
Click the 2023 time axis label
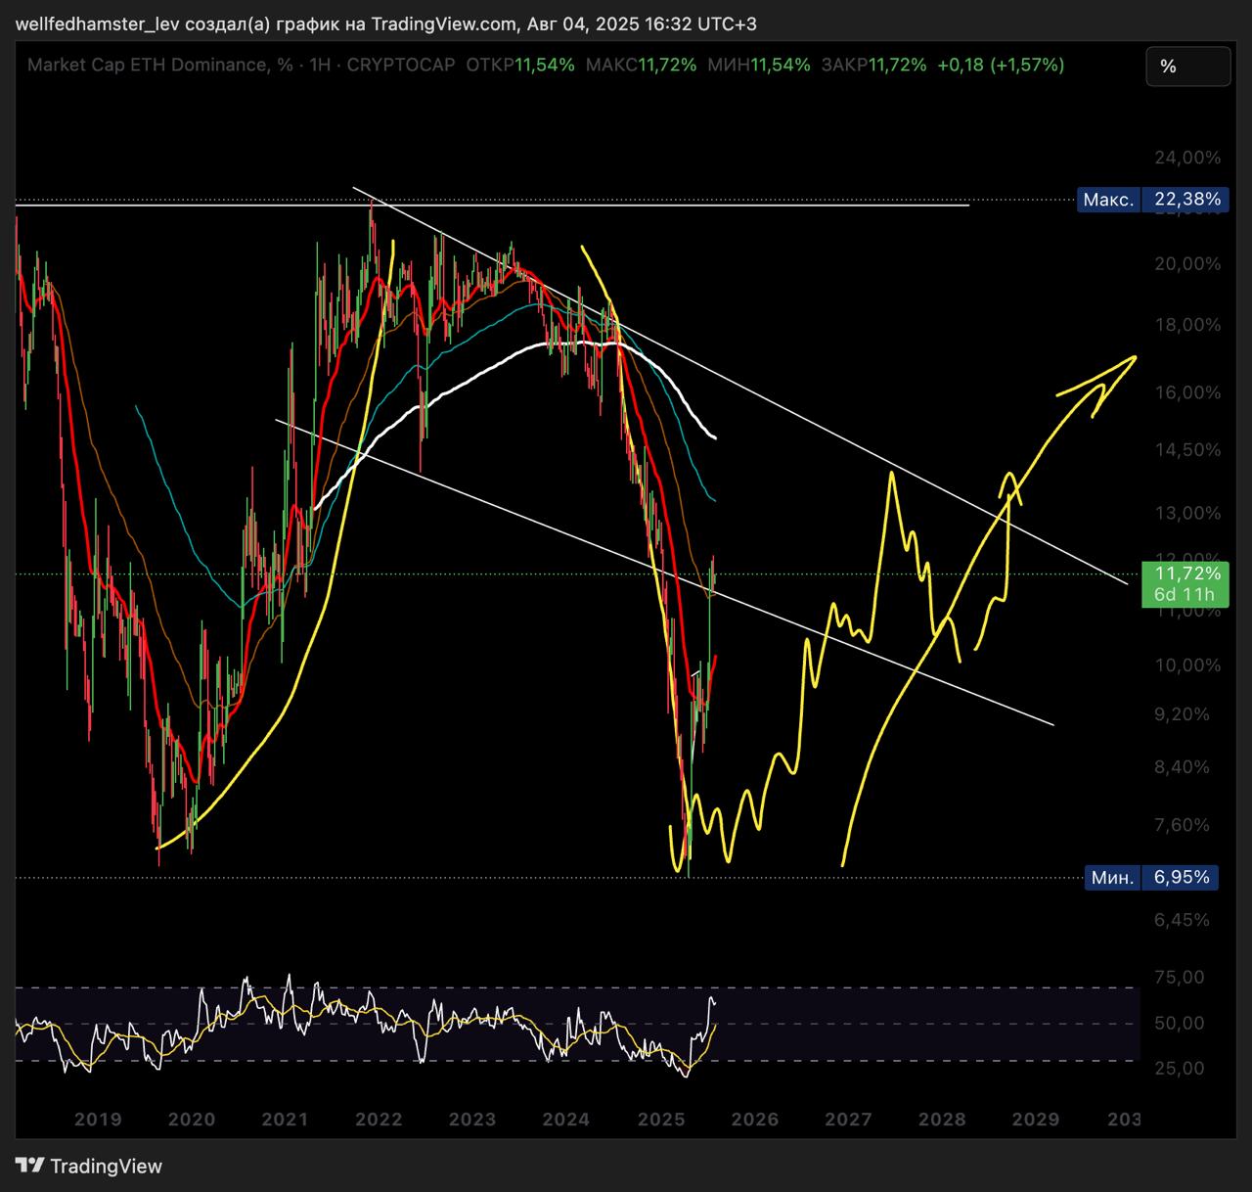471,1120
